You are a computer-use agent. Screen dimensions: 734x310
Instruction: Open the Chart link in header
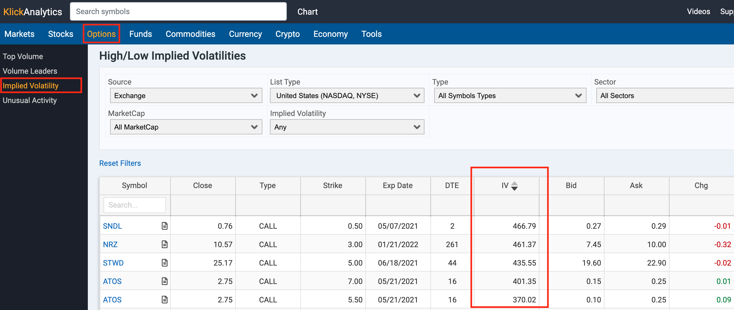coord(307,12)
